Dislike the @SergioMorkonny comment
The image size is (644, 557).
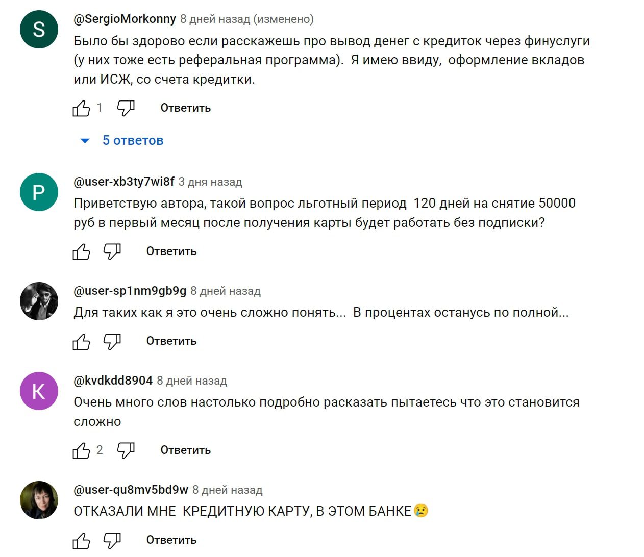(126, 108)
